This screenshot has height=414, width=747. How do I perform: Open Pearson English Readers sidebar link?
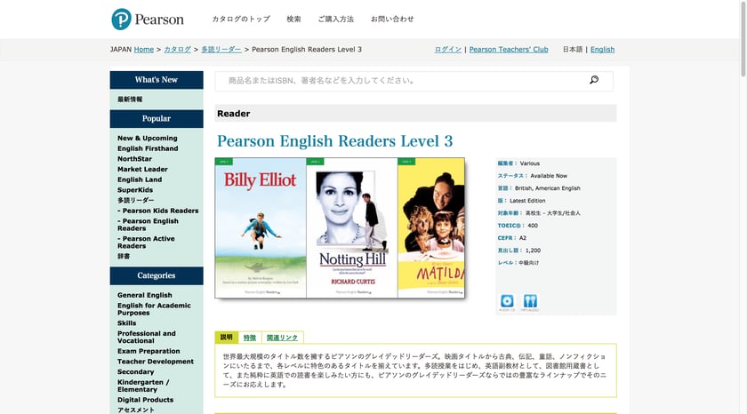point(149,225)
